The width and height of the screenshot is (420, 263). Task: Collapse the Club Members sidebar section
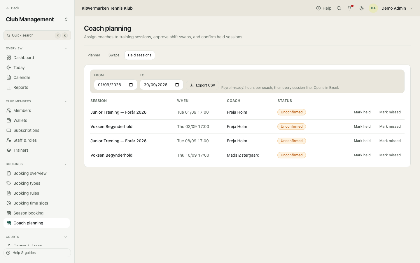click(x=66, y=101)
